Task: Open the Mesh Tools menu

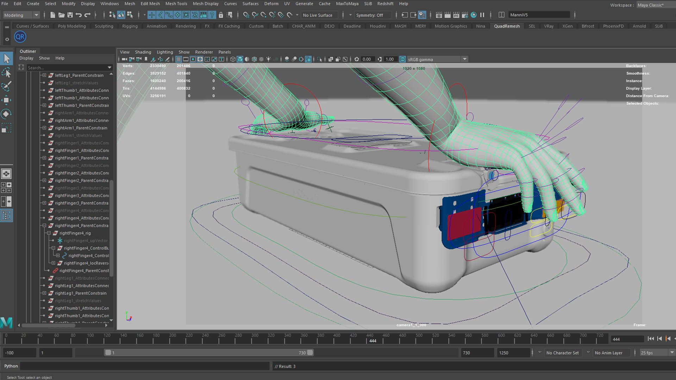Action: (176, 4)
